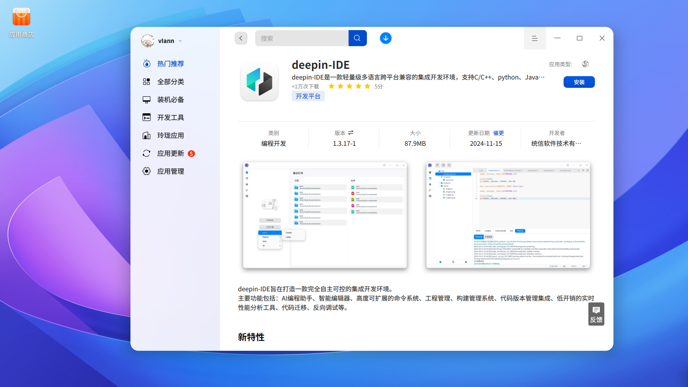This screenshot has height=387, width=688.
Task: Open 应用管理 from the sidebar
Action: point(171,171)
